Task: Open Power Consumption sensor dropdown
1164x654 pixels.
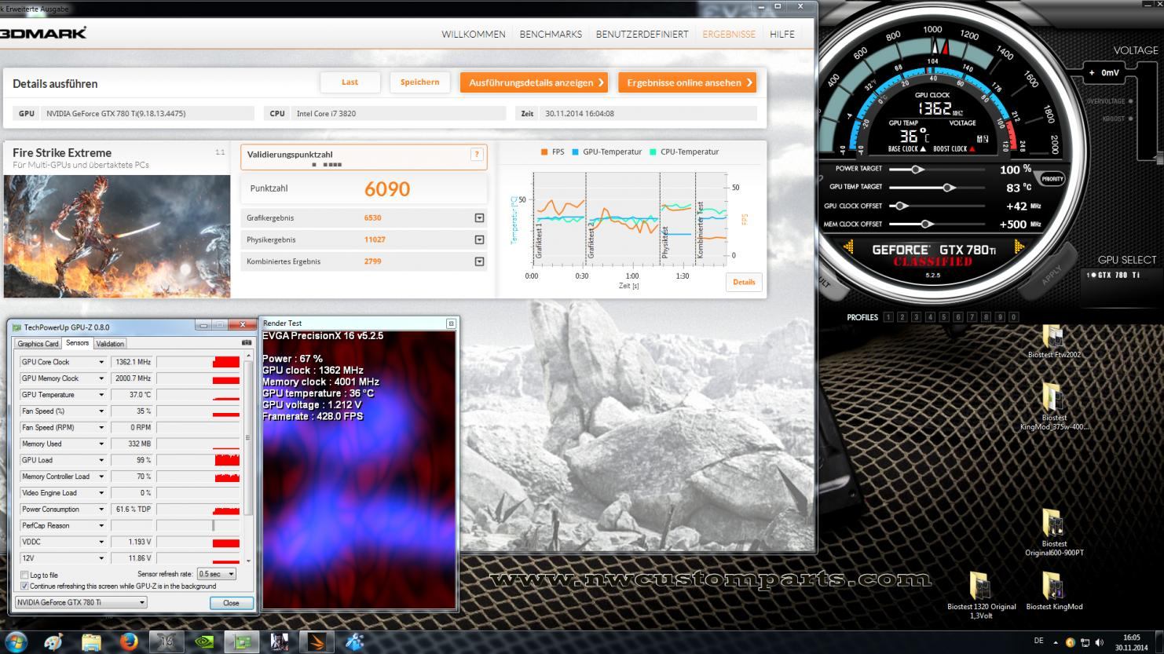Action: 101,510
